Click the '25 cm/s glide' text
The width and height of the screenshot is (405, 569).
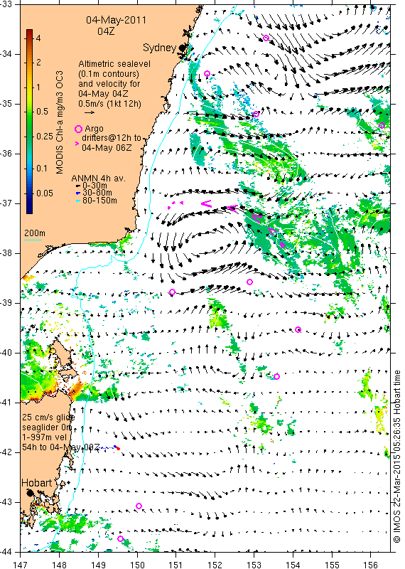click(x=48, y=418)
